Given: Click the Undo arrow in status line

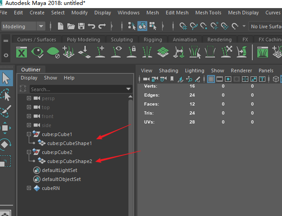Looking at the screenshot, I should click(x=92, y=26).
